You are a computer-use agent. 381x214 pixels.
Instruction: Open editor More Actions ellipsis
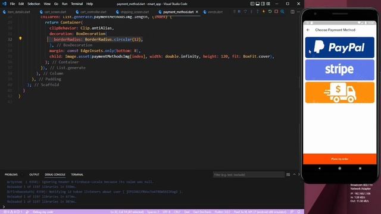tap(298, 12)
